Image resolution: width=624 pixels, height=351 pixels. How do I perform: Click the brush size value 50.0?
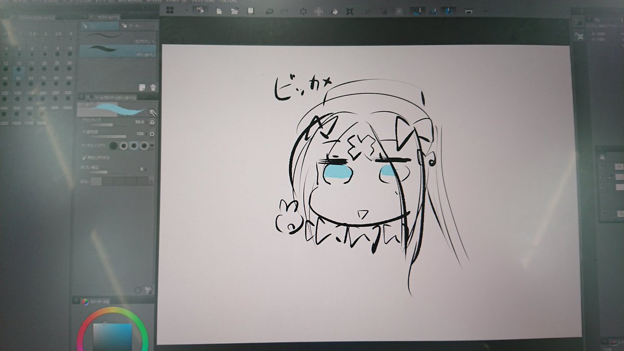(139, 122)
